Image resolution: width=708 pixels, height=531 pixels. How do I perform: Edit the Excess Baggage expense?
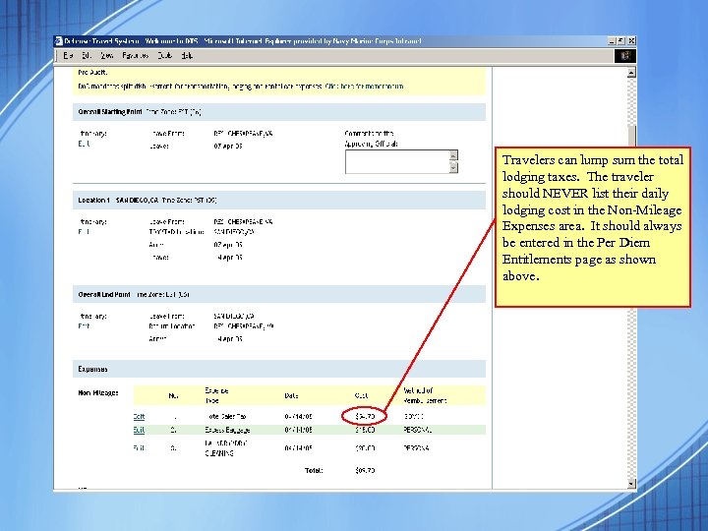click(x=139, y=430)
